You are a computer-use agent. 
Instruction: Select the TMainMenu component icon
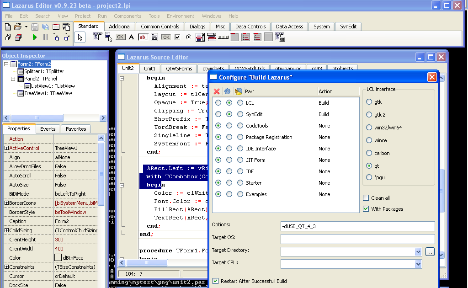tap(97, 37)
